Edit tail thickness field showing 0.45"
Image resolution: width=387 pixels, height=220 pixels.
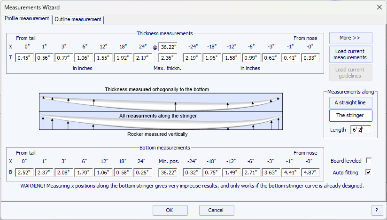(x=23, y=58)
